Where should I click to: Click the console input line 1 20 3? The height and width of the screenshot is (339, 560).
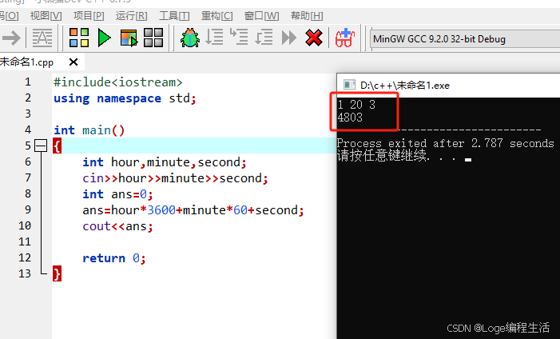[356, 105]
